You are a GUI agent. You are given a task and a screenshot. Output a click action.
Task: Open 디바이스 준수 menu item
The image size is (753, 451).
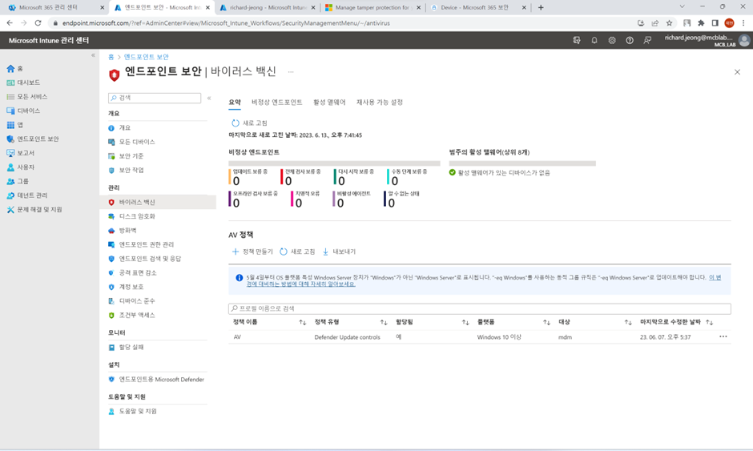pos(131,300)
